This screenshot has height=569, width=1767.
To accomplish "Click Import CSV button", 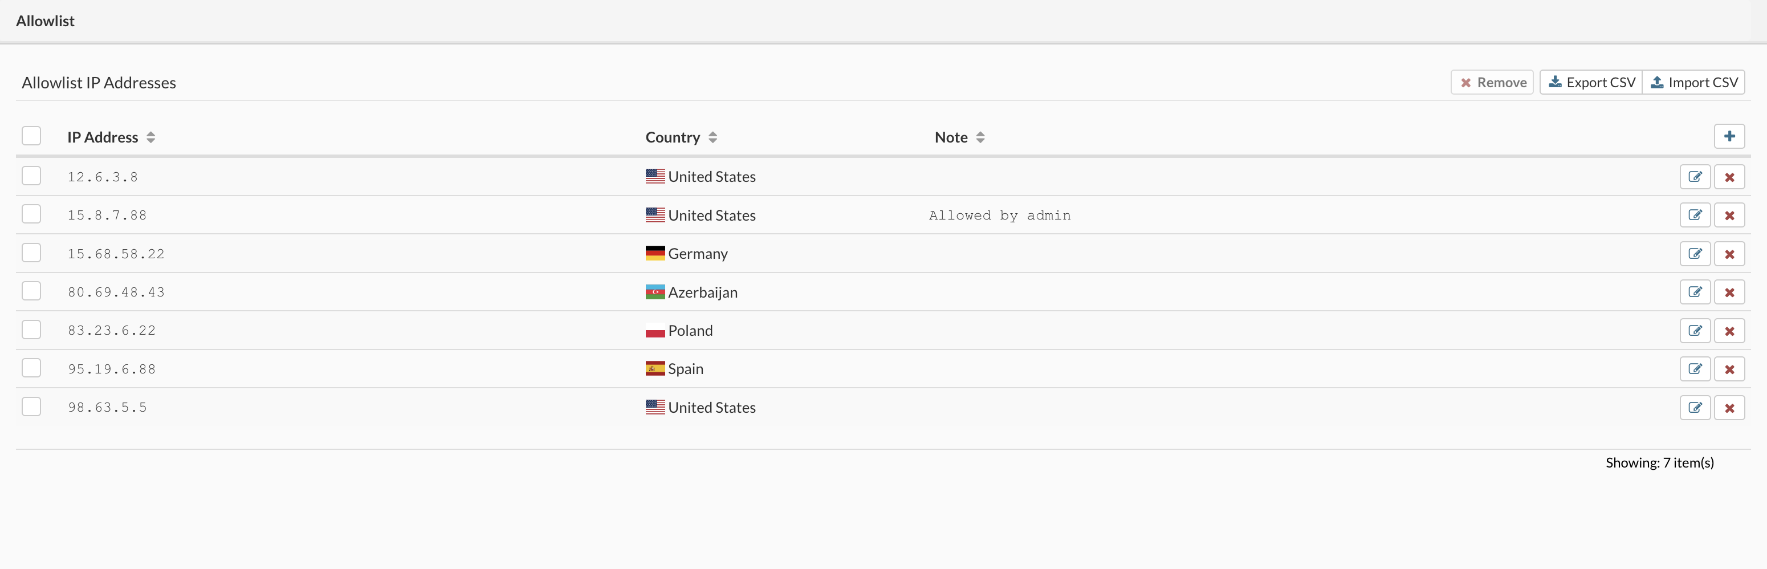I will (1693, 82).
